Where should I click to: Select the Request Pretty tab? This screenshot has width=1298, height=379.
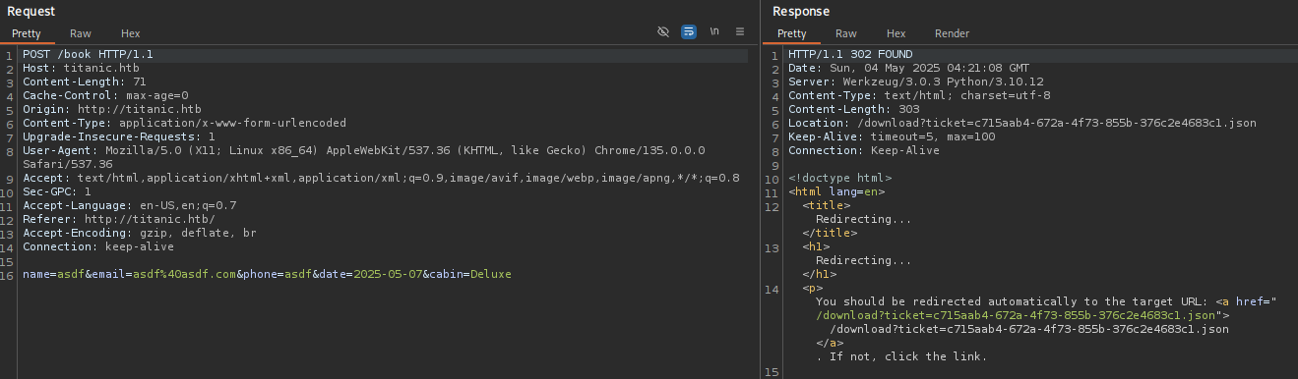tap(27, 33)
